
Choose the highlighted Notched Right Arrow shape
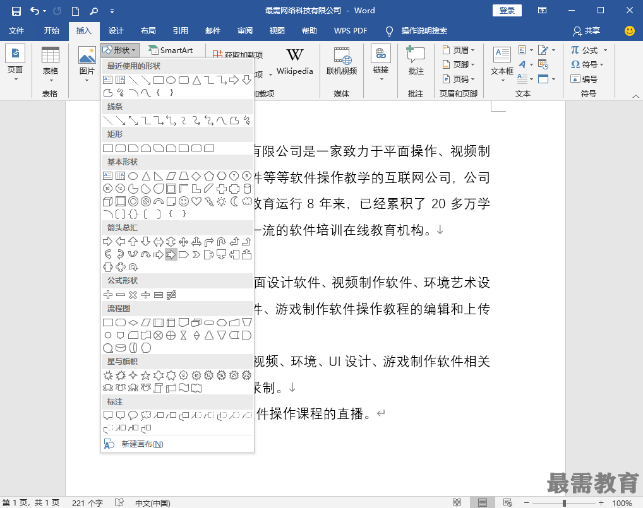(x=171, y=254)
